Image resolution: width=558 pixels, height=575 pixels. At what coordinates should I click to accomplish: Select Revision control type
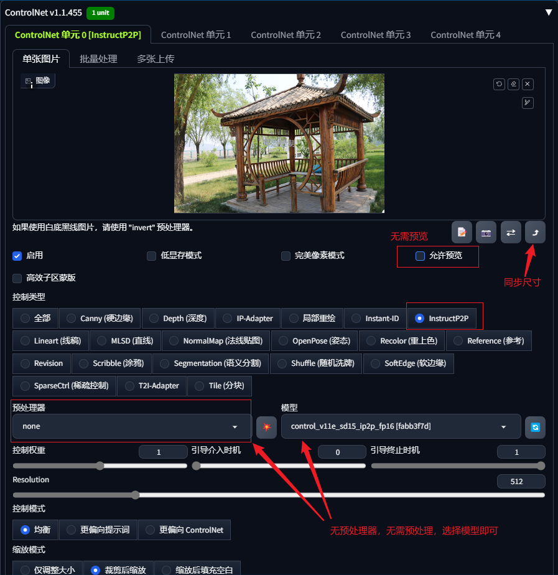pyautogui.click(x=42, y=363)
